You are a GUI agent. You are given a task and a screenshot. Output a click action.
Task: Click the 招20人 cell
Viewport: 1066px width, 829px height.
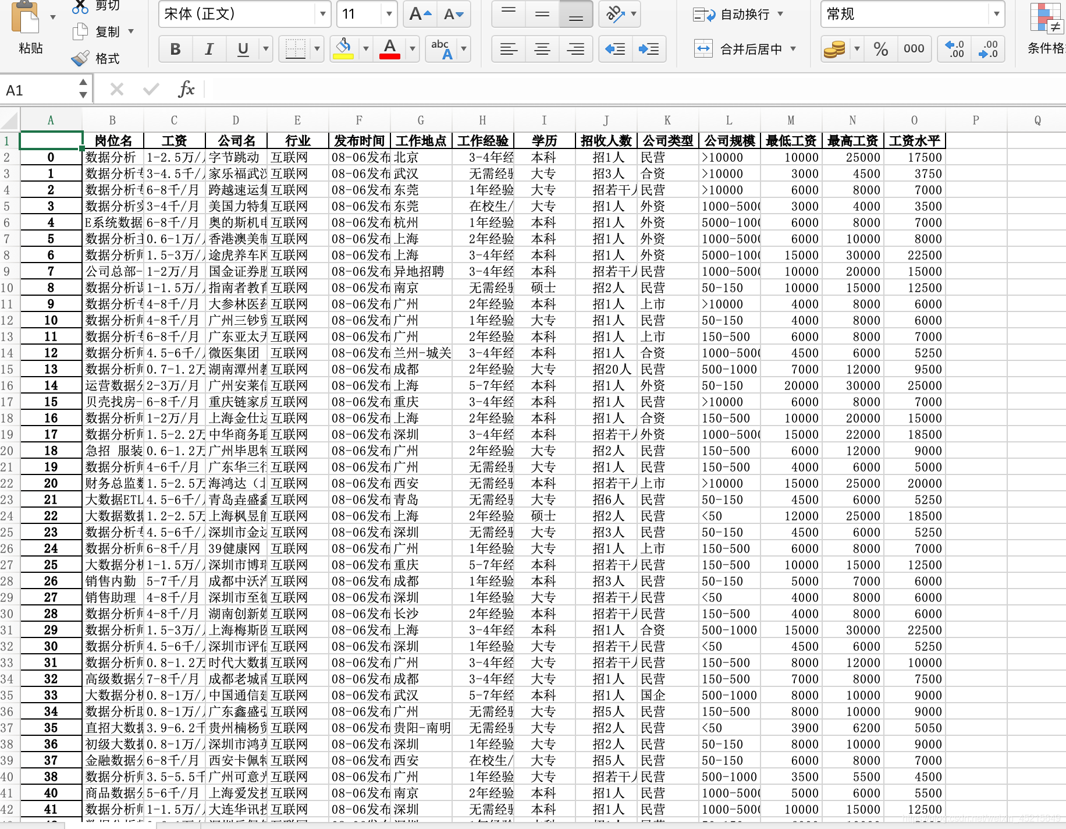tap(606, 369)
